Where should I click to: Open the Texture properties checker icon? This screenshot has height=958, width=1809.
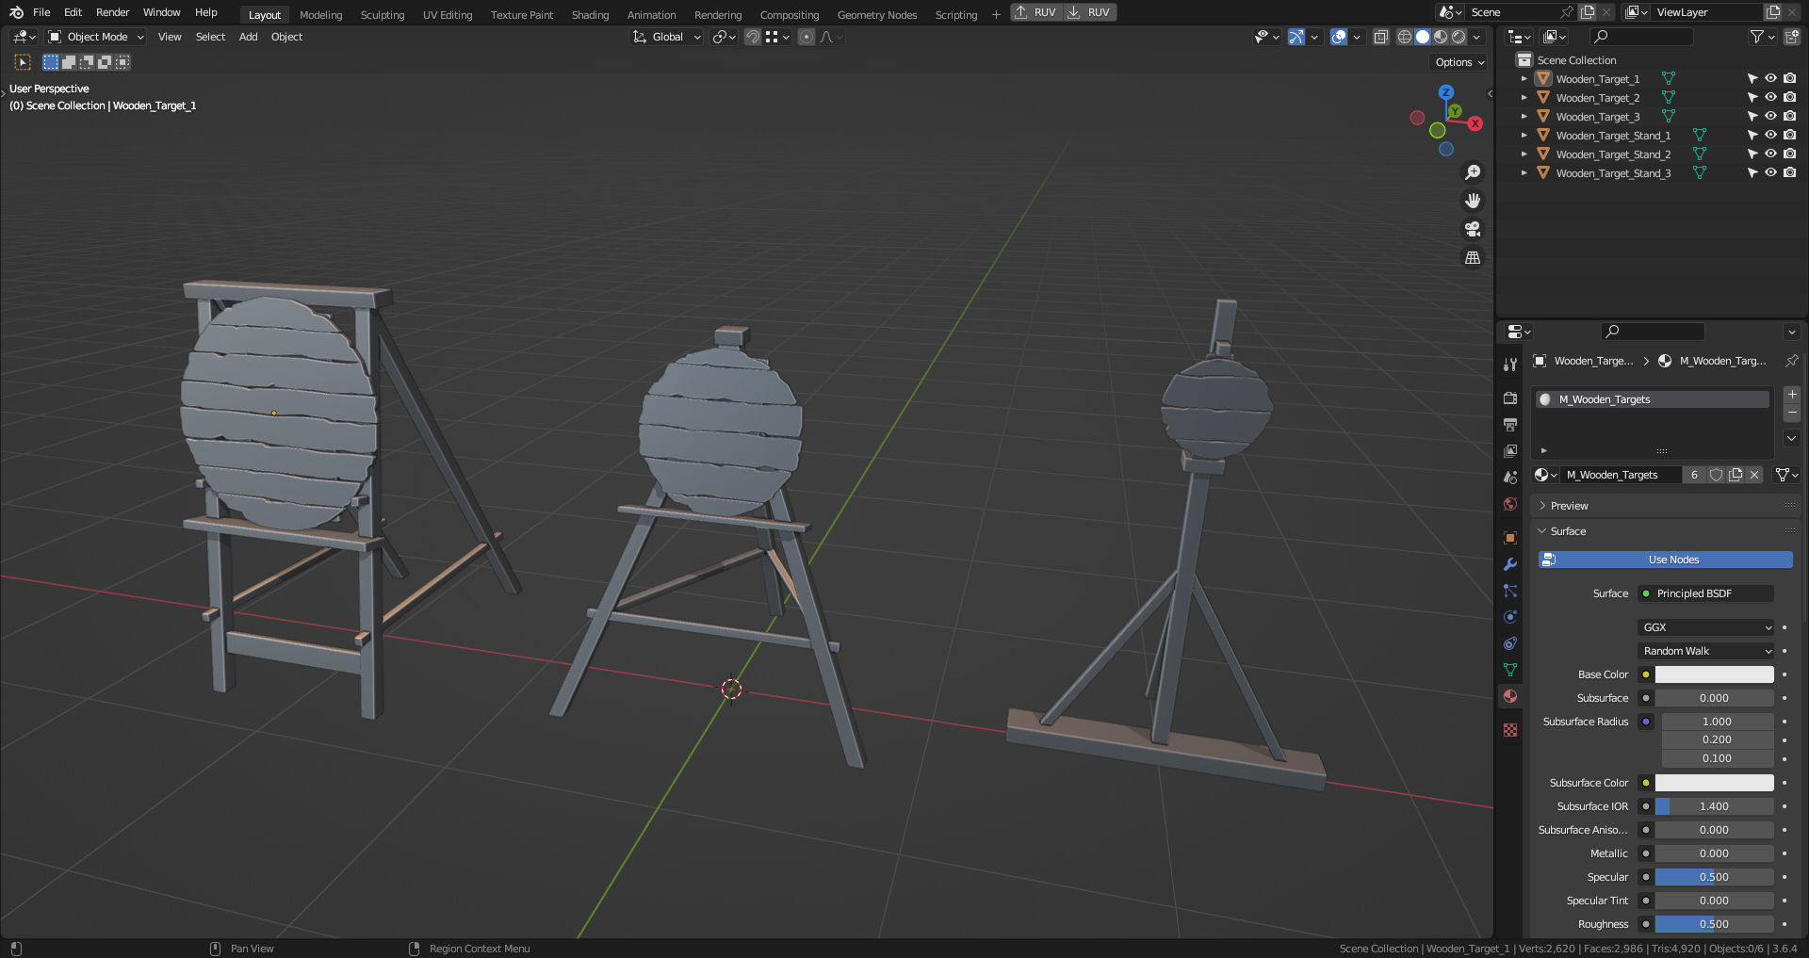coord(1510,730)
